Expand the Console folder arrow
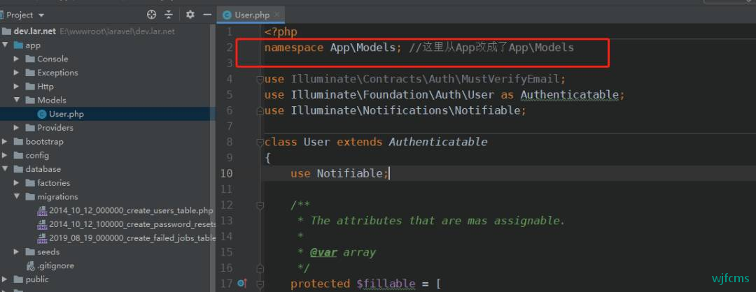Image resolution: width=756 pixels, height=292 pixels. coord(16,59)
